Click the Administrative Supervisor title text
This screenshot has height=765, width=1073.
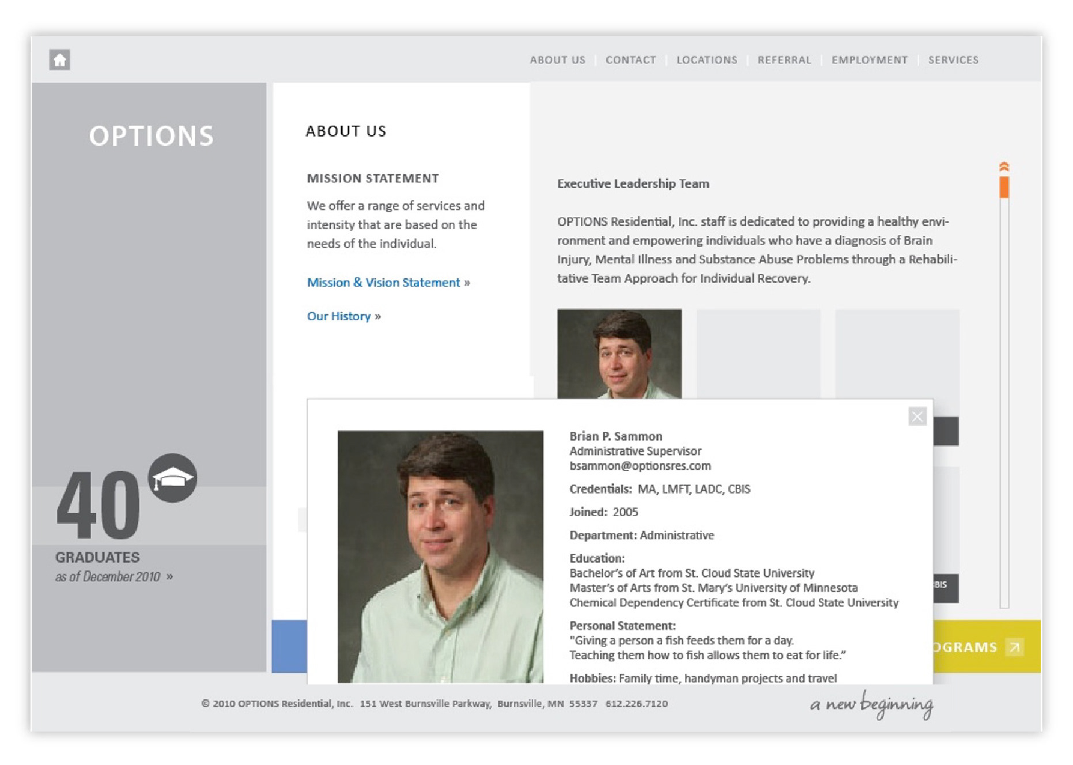[x=635, y=451]
